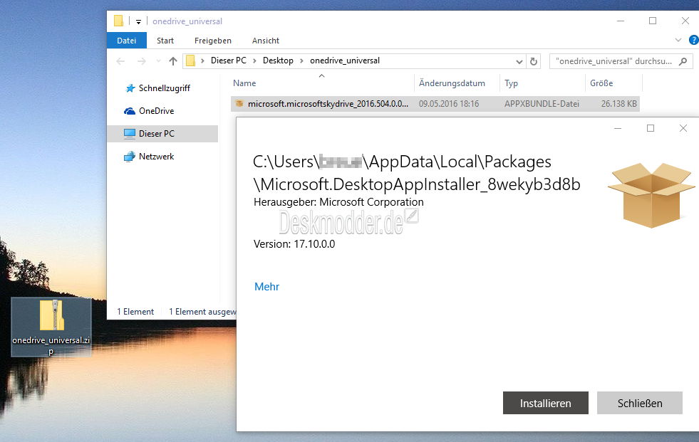The width and height of the screenshot is (699, 442).
Task: Minimize the Explorer window
Action: (x=620, y=21)
